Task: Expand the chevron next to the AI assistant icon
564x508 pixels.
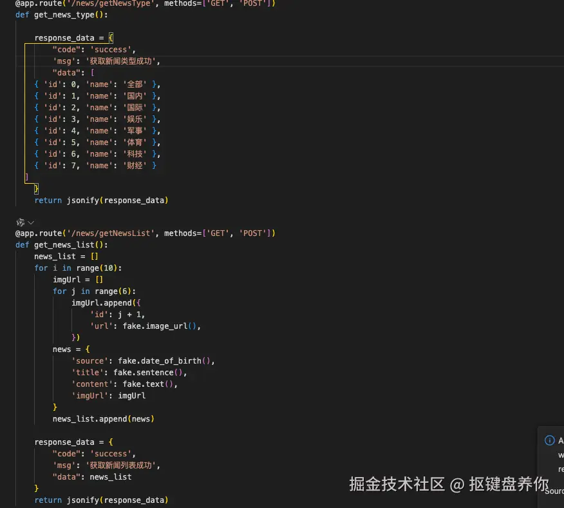Action: click(31, 222)
